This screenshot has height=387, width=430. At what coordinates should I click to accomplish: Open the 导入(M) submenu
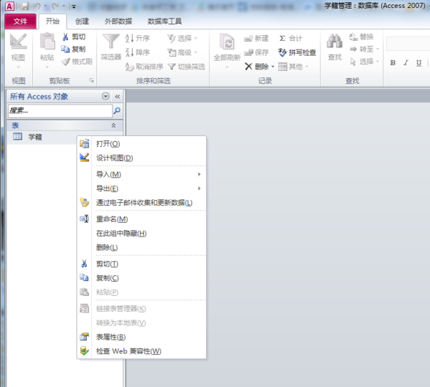coord(142,174)
